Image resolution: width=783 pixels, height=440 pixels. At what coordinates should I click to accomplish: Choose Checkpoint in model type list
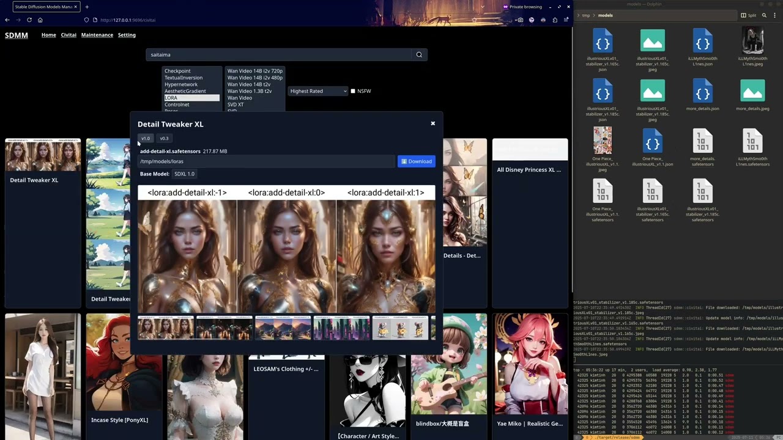pos(191,71)
